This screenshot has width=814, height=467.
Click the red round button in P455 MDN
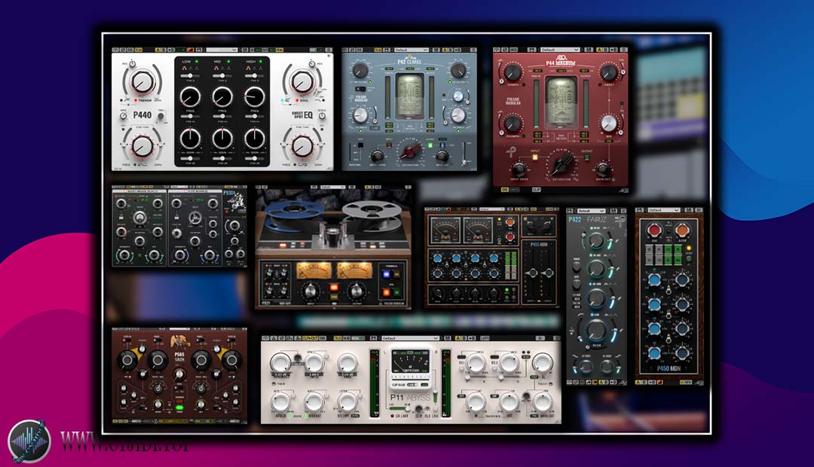pos(510,237)
